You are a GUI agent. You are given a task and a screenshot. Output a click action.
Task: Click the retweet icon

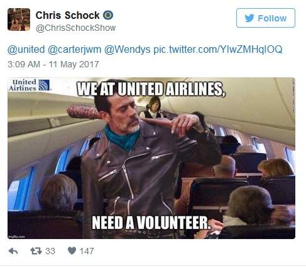click(x=36, y=251)
